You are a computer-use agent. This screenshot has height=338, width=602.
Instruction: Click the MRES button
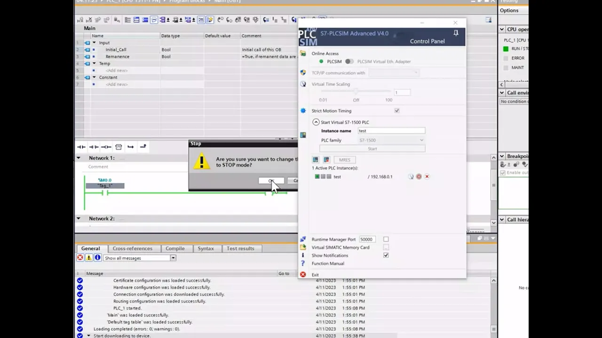coord(345,160)
